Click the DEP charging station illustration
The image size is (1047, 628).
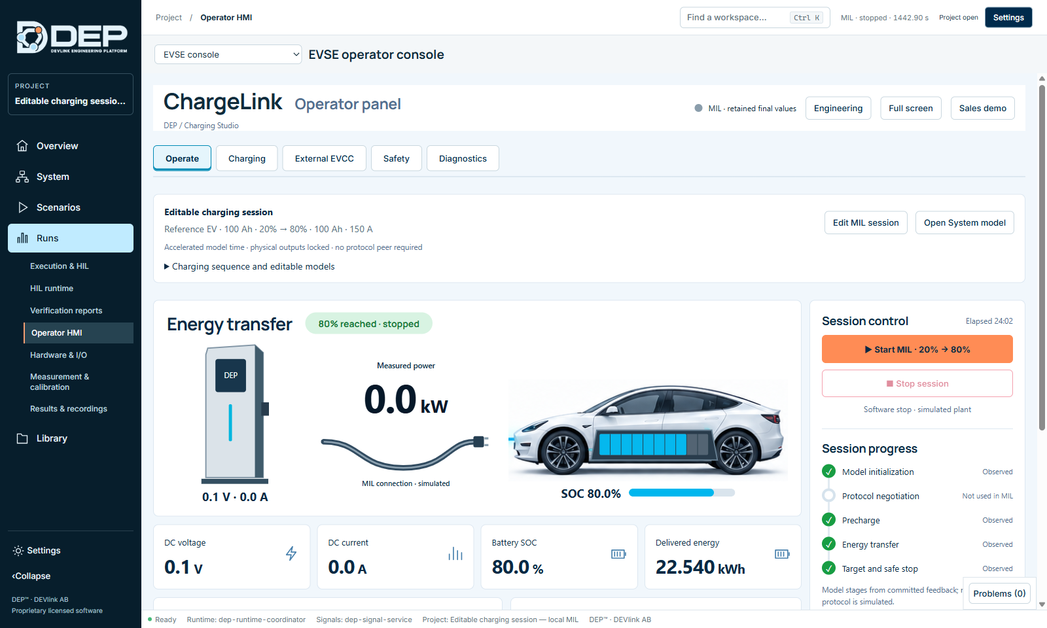pyautogui.click(x=236, y=415)
